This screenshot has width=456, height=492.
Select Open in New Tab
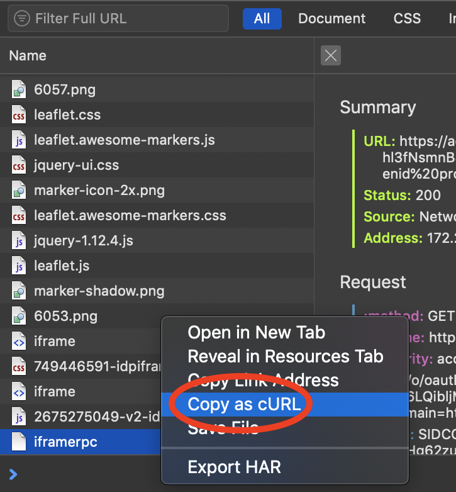tap(256, 333)
